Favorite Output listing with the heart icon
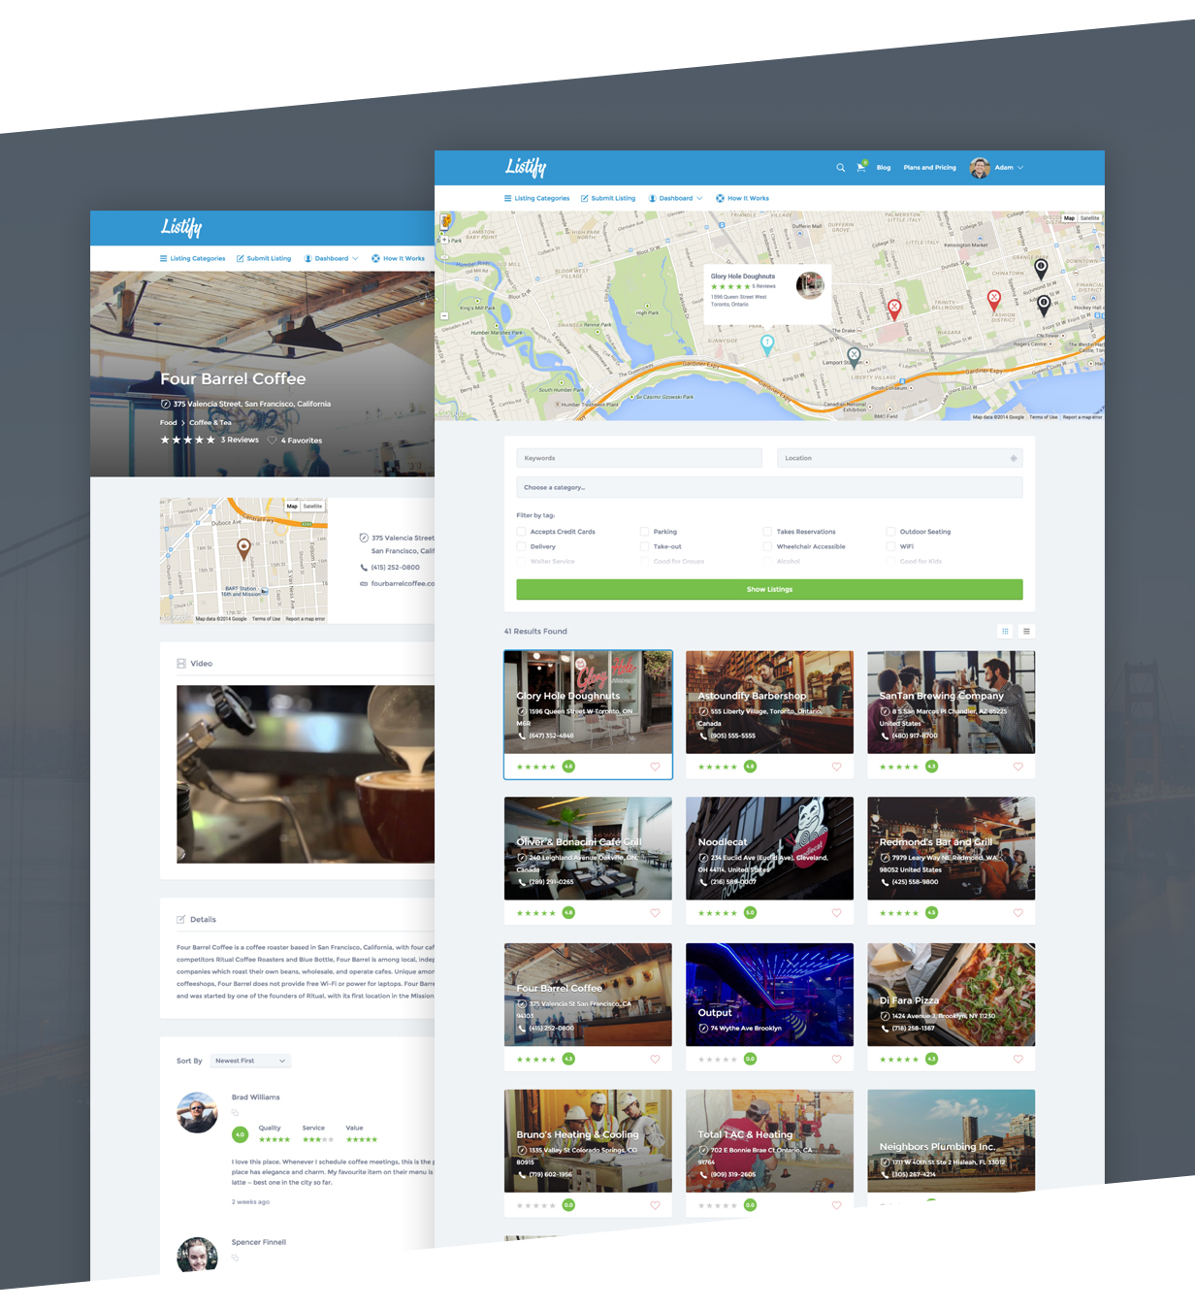The width and height of the screenshot is (1195, 1310). (x=836, y=1060)
